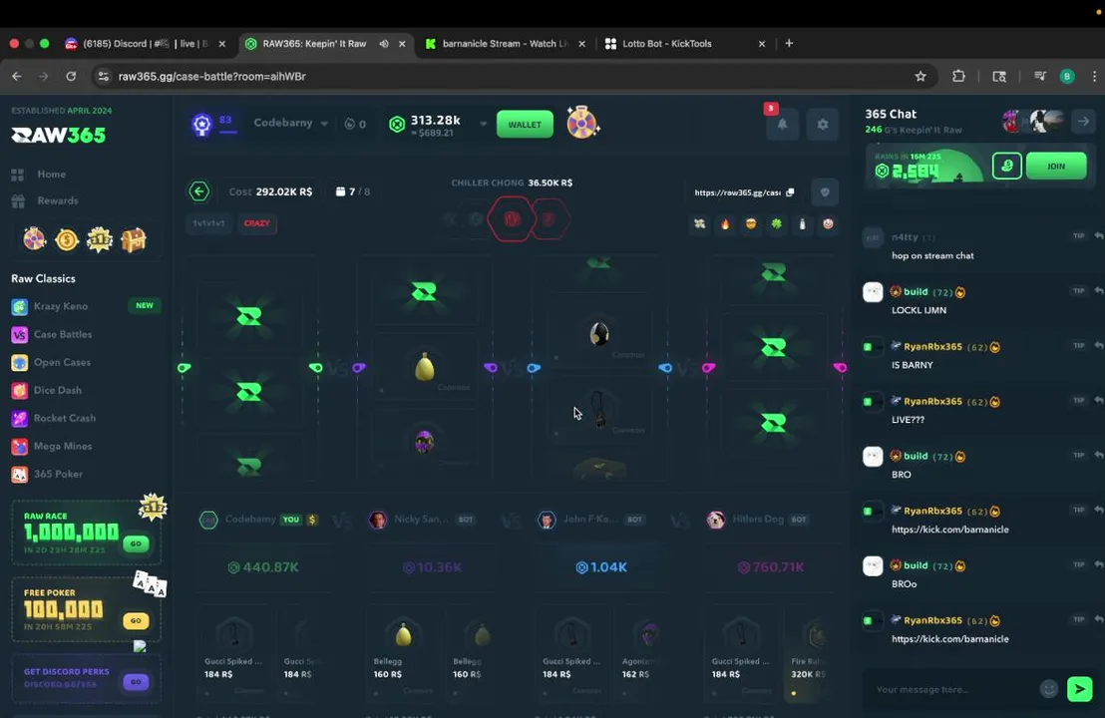Join the chat rain
The width and height of the screenshot is (1105, 718).
(x=1056, y=167)
